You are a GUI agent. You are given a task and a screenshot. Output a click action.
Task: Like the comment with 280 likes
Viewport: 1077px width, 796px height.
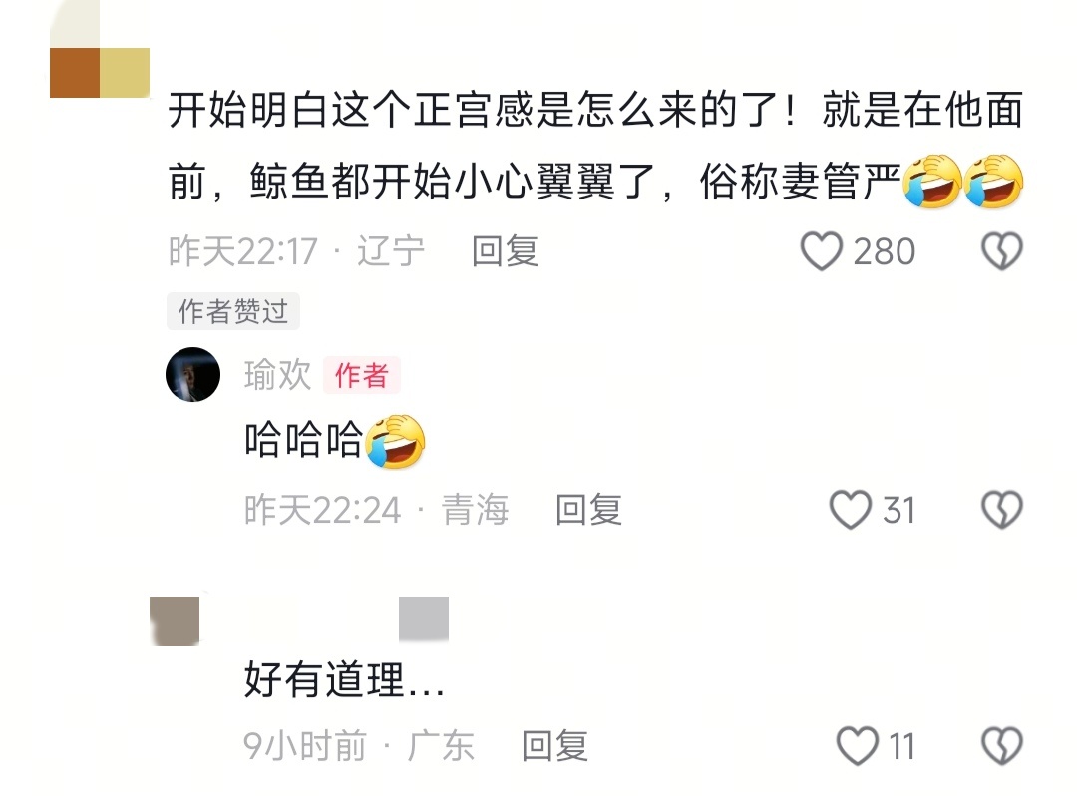coord(822,251)
